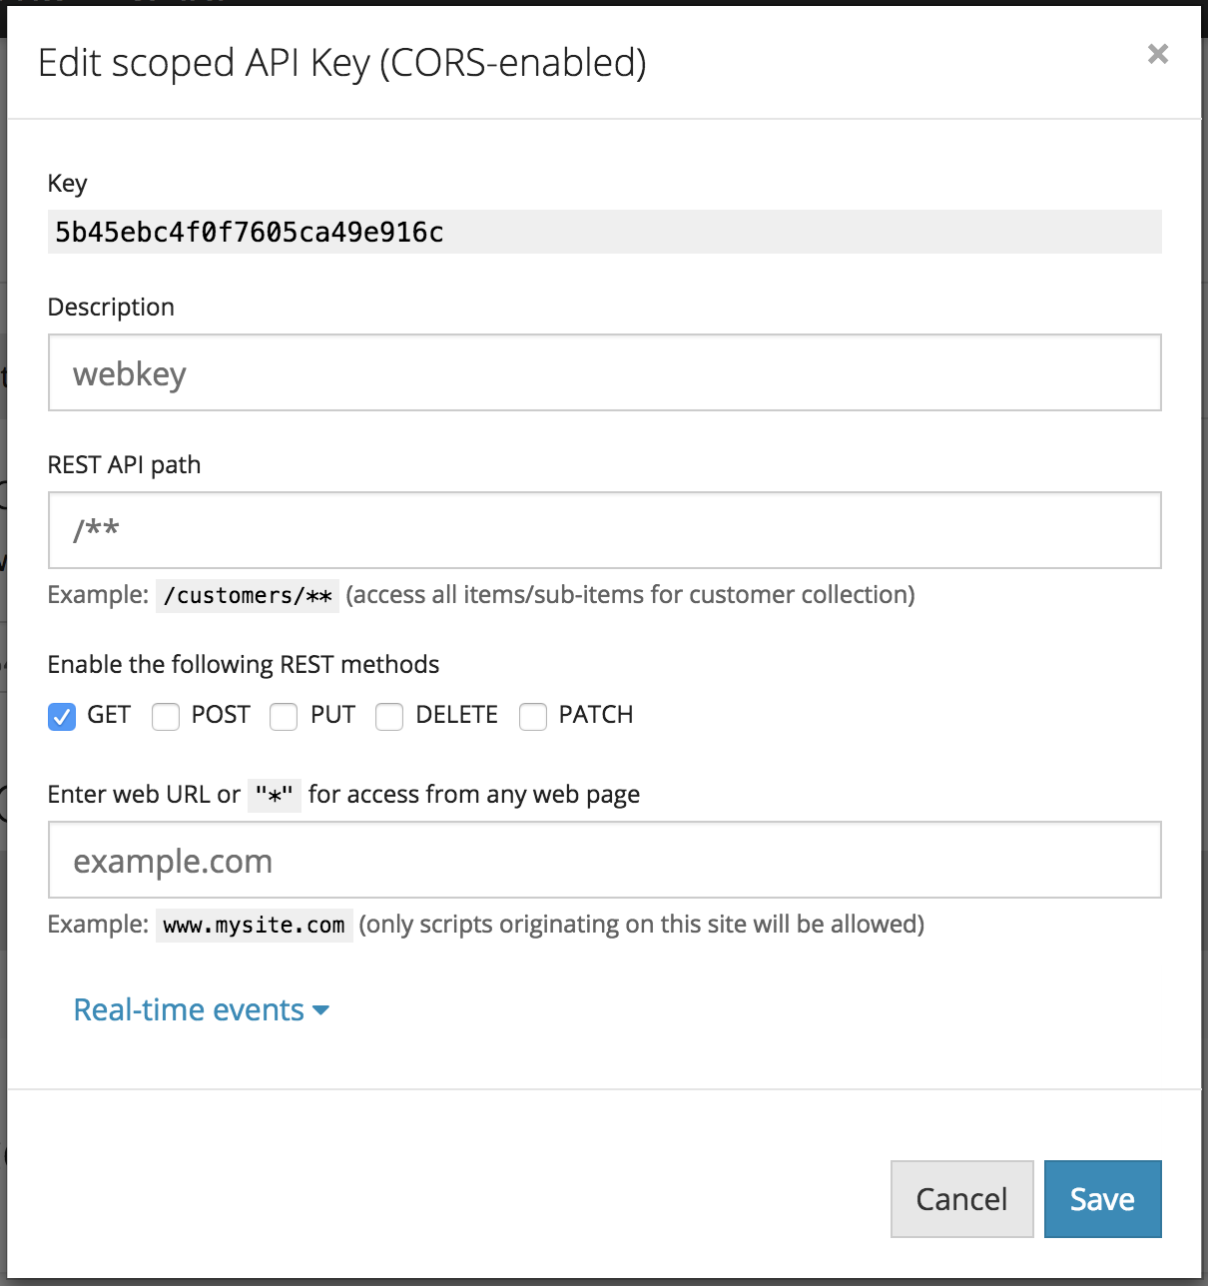1208x1286 pixels.
Task: Click the /customers/** example code snippet
Action: (248, 595)
